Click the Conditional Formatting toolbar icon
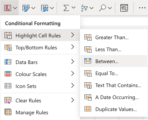Screen dimensions: 148x120 click(8, 8)
